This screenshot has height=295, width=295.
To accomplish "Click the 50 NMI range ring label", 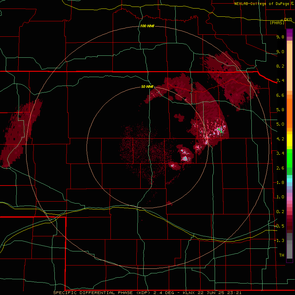I will coord(147,87).
